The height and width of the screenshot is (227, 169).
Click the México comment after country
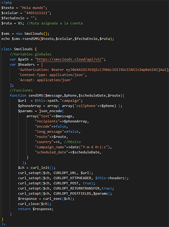(72, 142)
